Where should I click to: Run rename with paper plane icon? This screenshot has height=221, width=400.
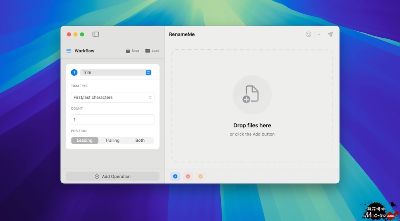(x=330, y=34)
